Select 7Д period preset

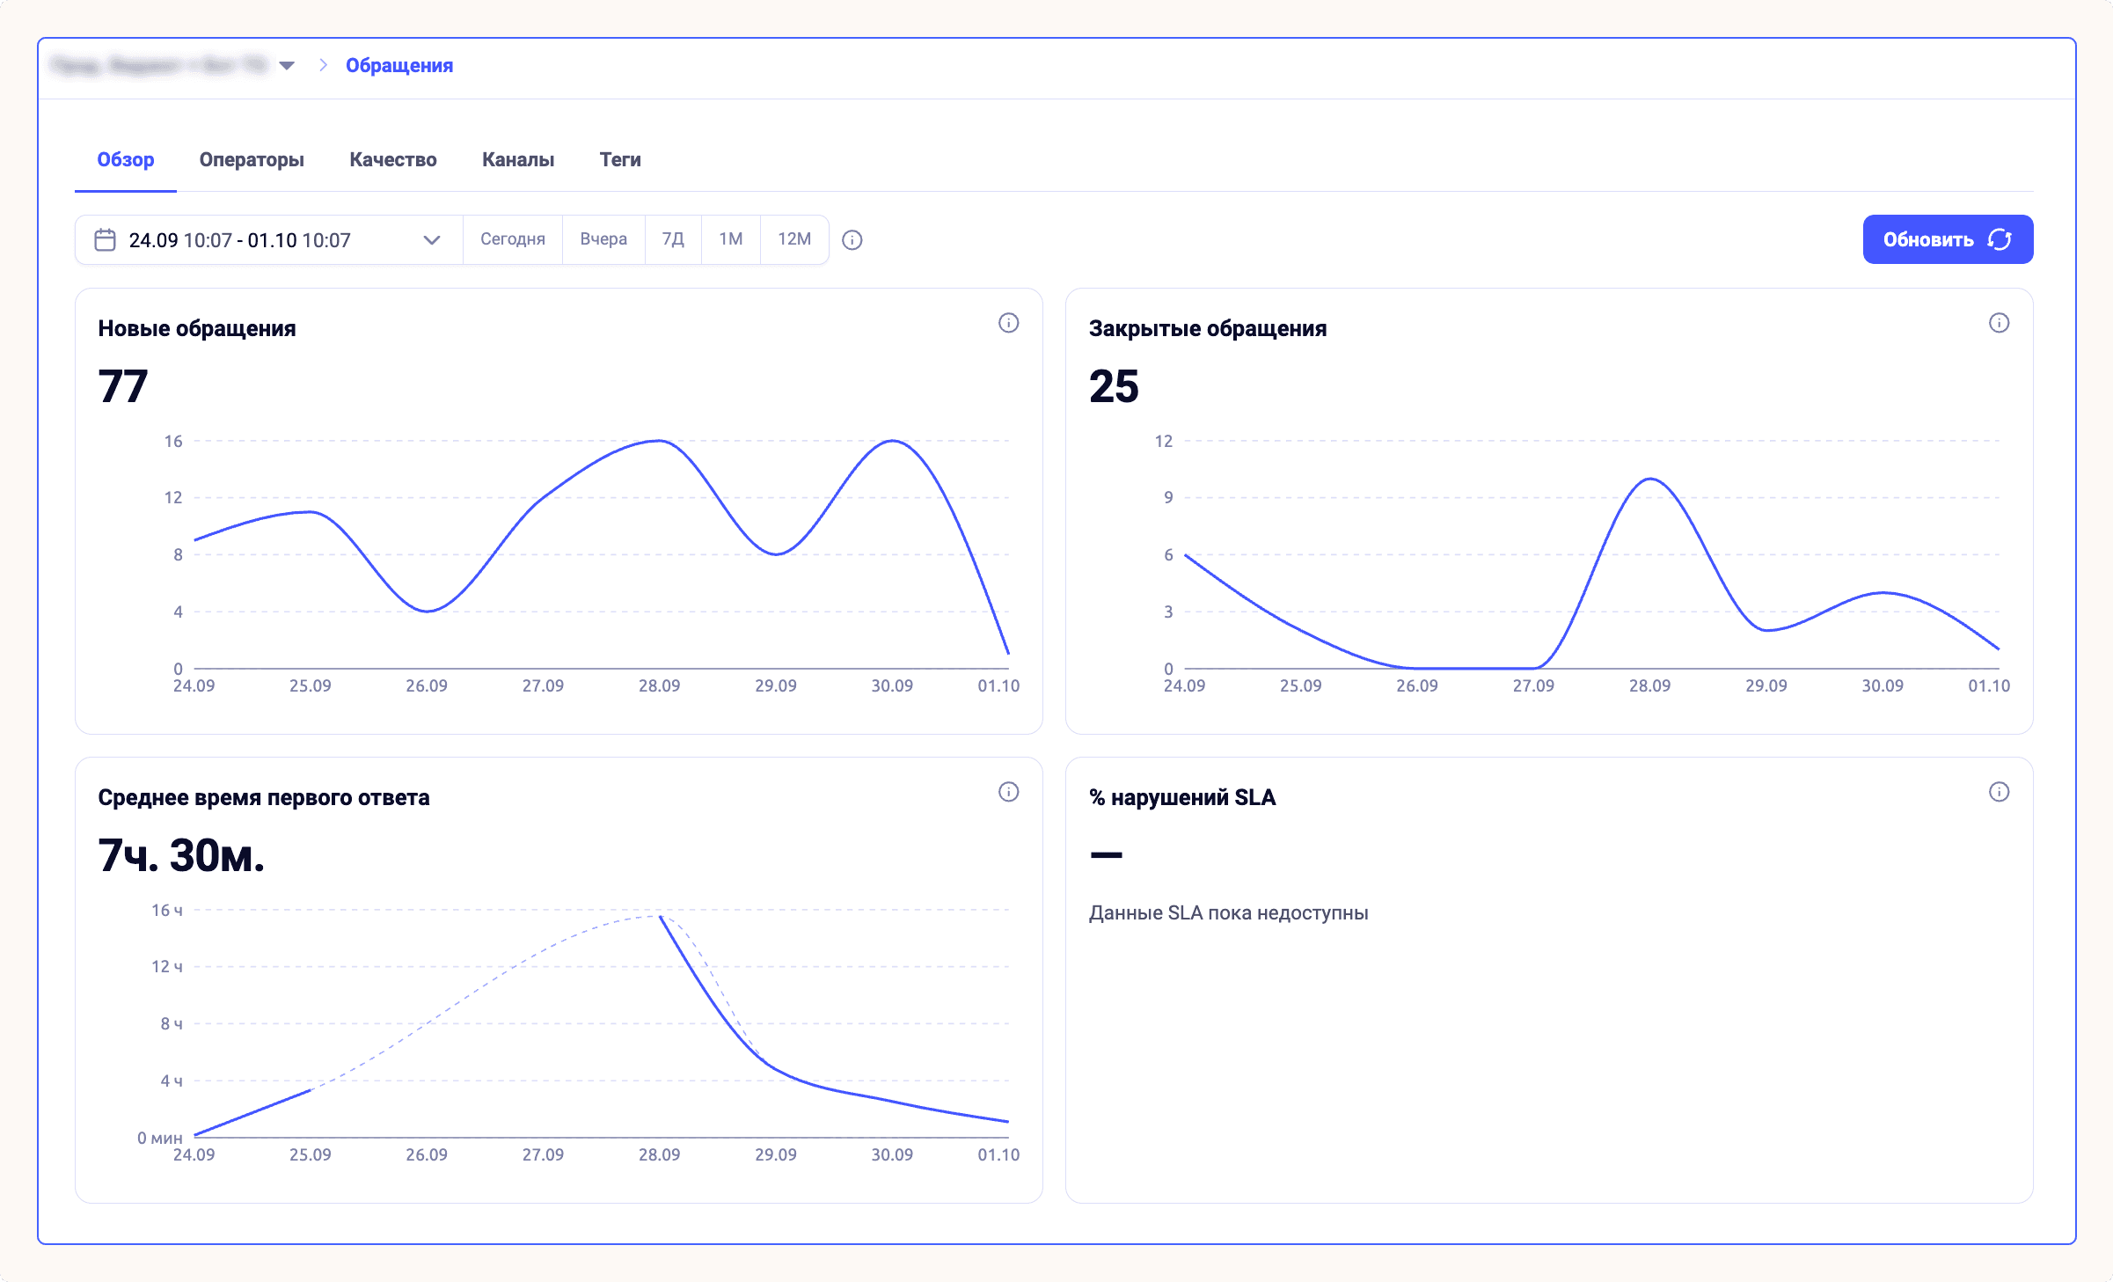(x=673, y=239)
